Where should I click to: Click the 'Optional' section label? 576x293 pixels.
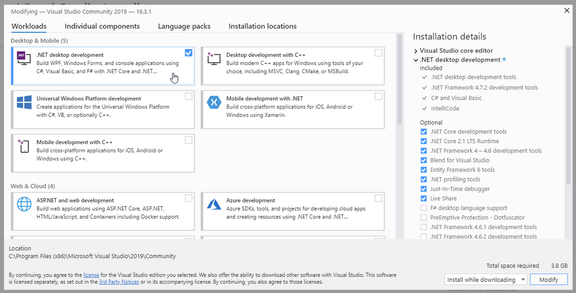pos(431,123)
